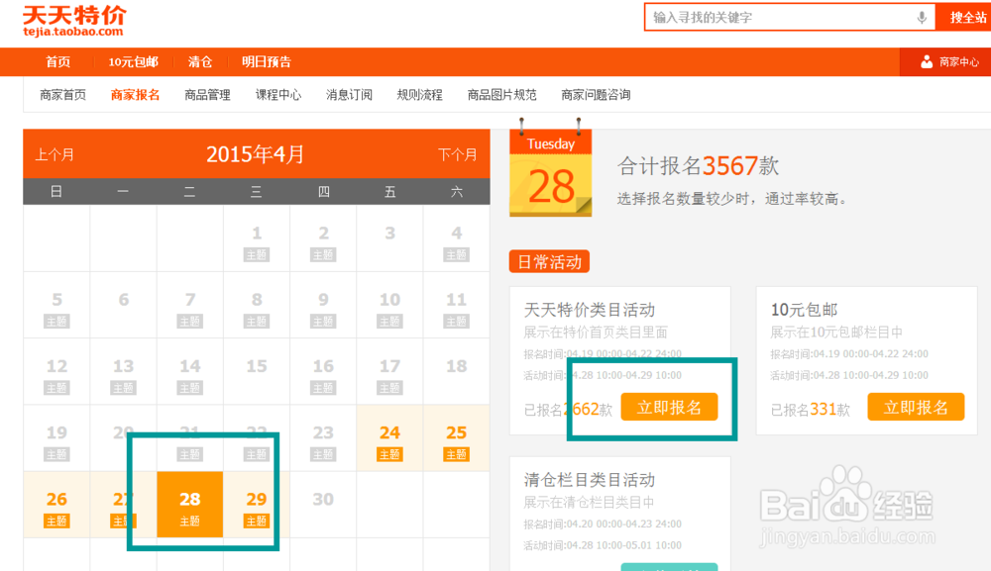Screen dimensions: 991x571
Task: Switch to the 商品管理 tab
Action: pos(207,95)
